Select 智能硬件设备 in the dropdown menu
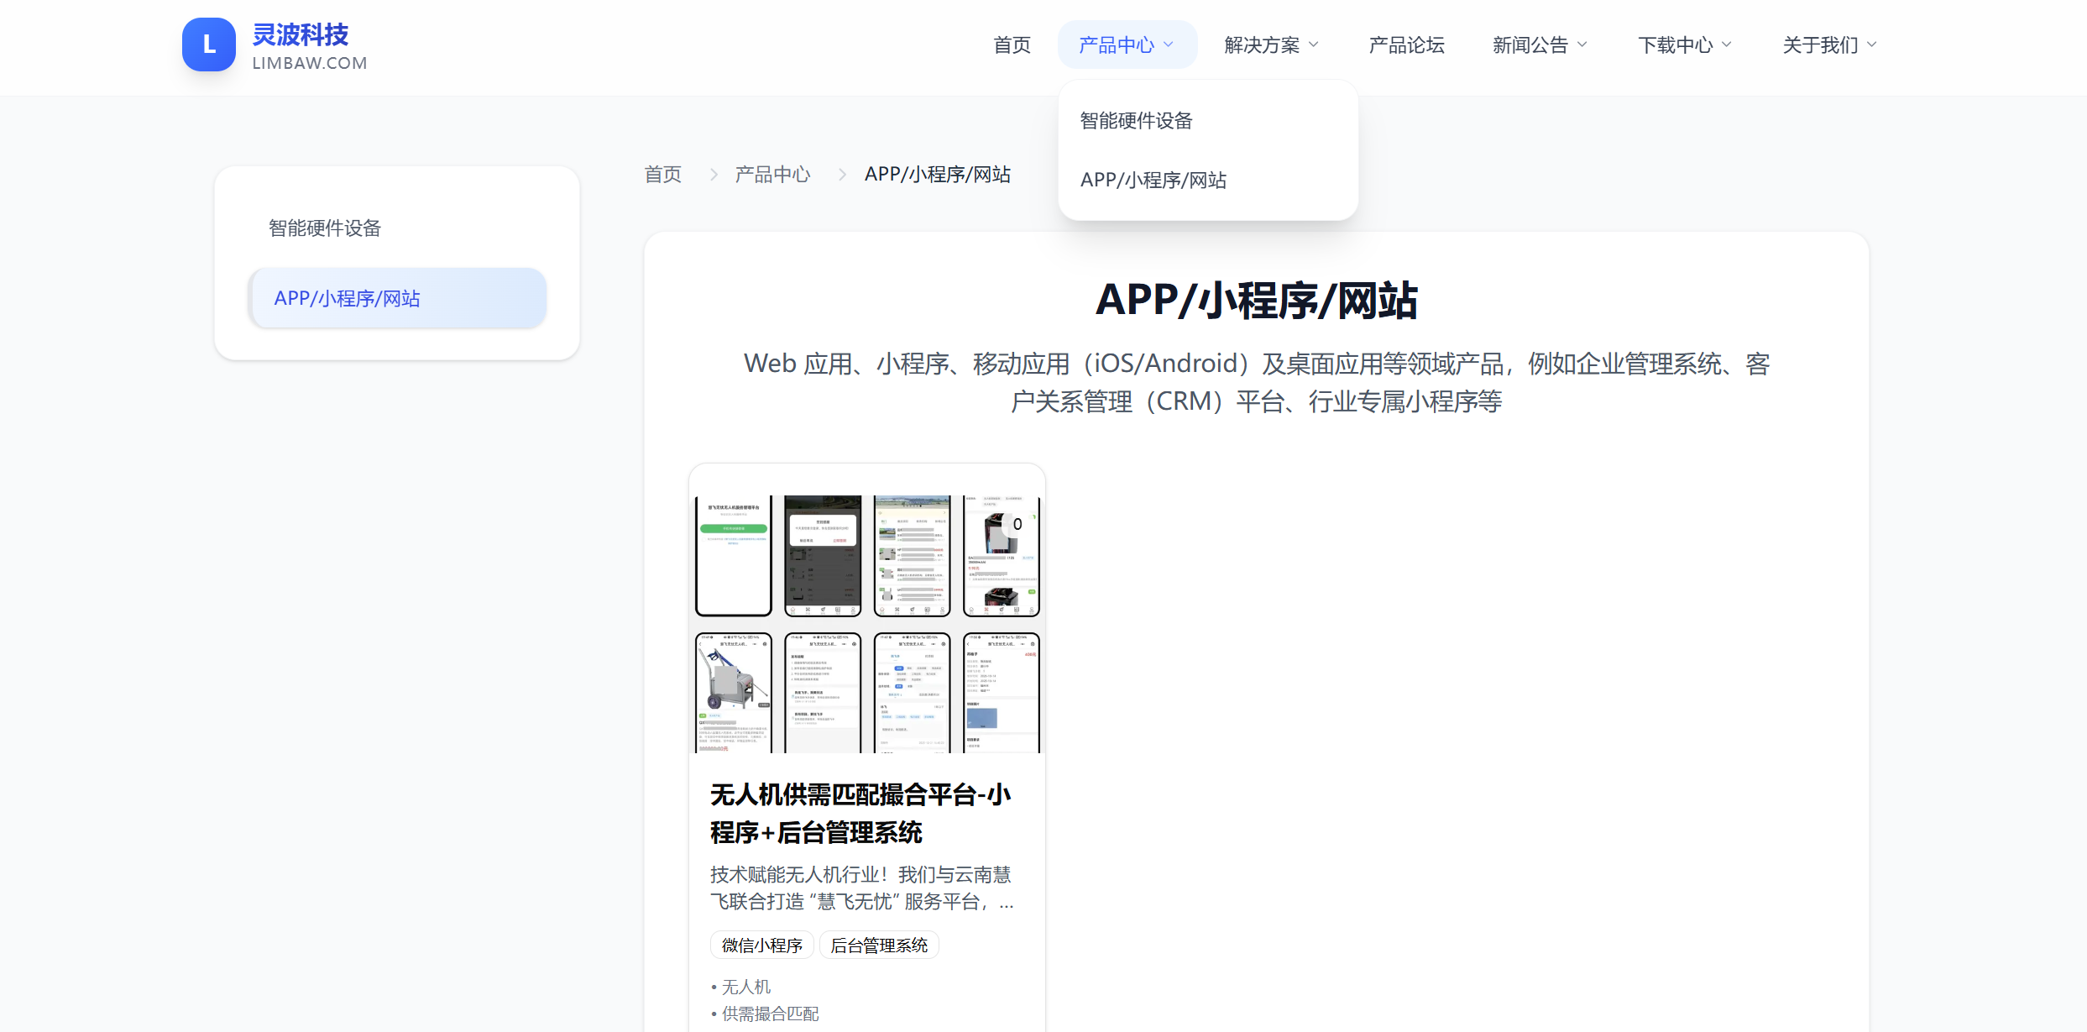 point(1136,121)
